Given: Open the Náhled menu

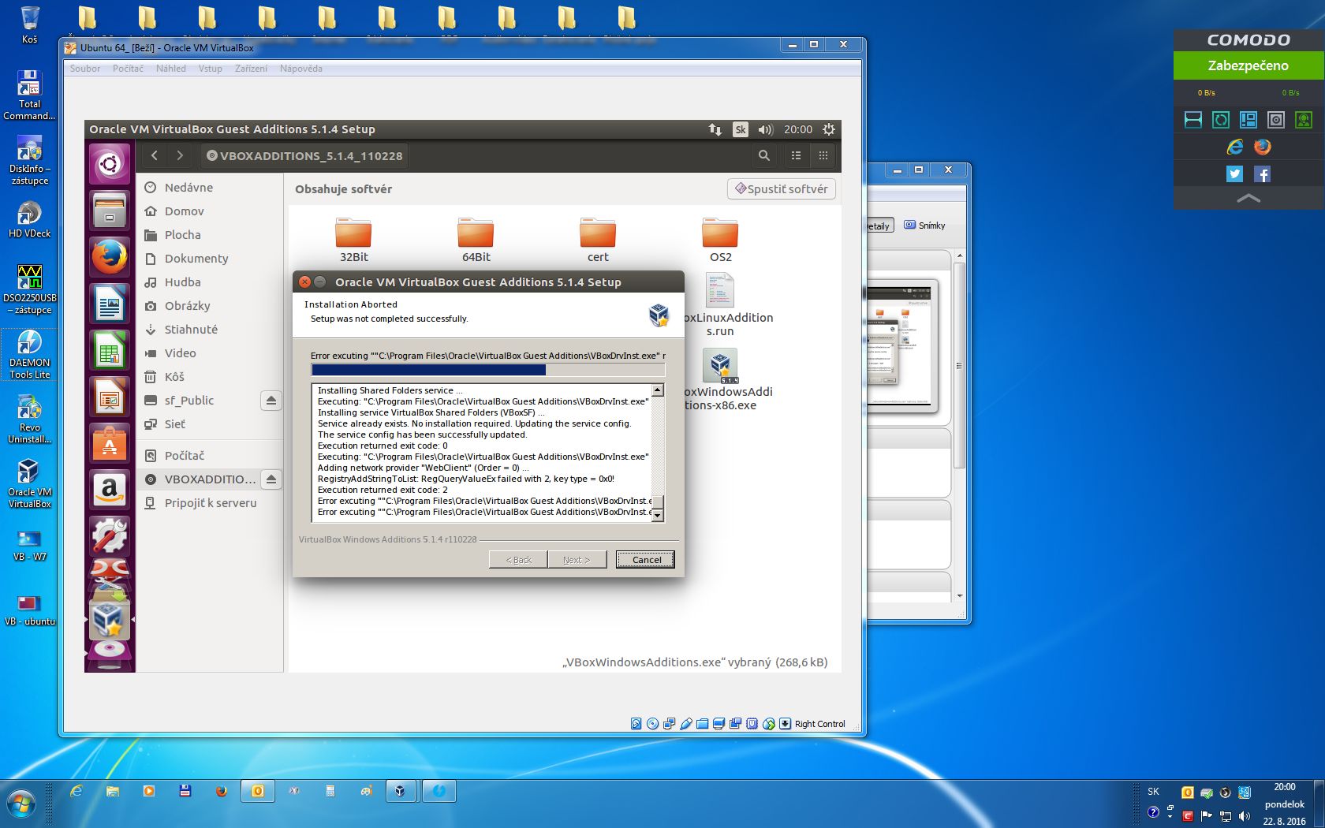Looking at the screenshot, I should 171,69.
